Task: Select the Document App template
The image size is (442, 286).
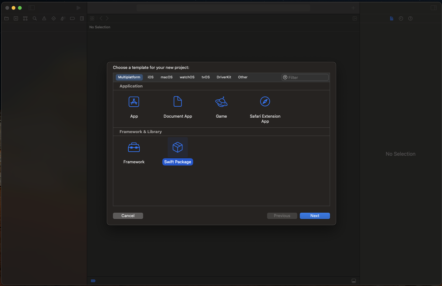Action: [x=178, y=108]
